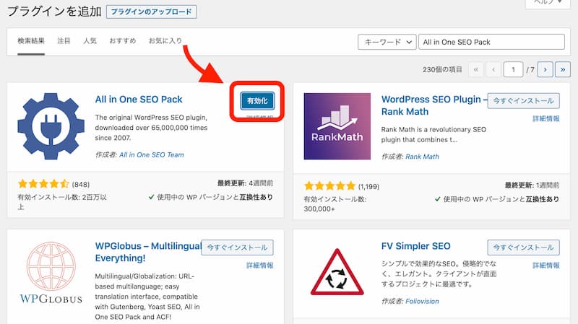Open 詳細情報 for FV Simpler SEO

[x=546, y=265]
